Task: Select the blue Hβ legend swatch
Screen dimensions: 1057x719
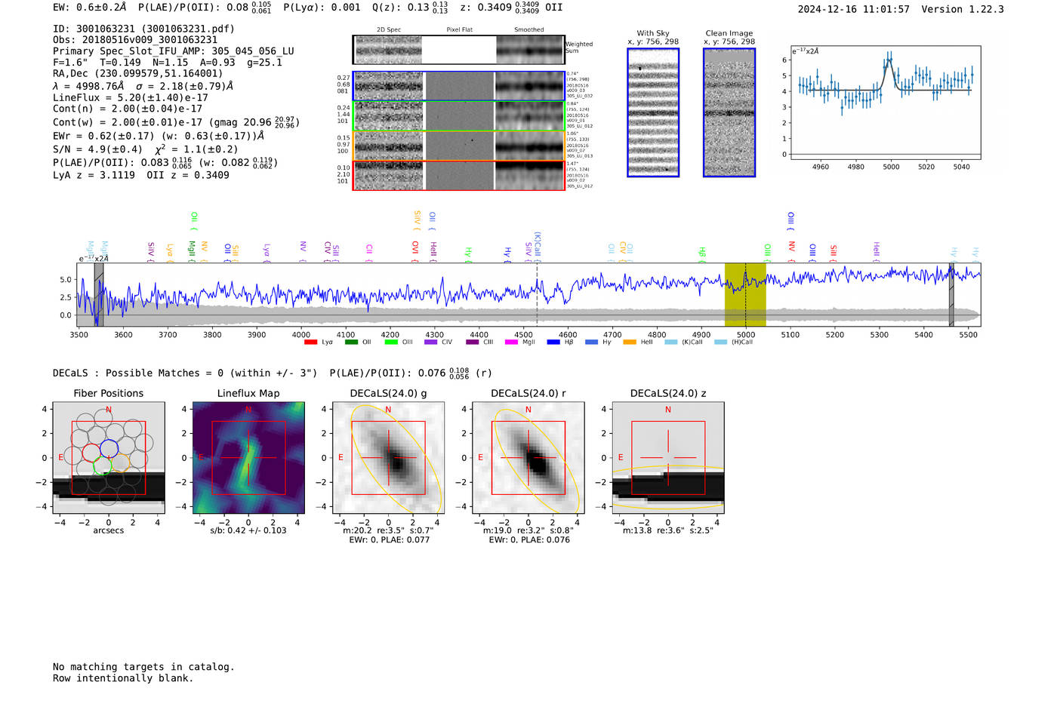Action: click(x=553, y=343)
